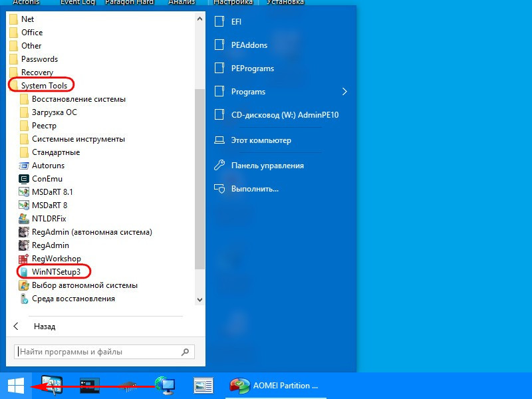
Task: Expand the Office folder
Action: [x=26, y=32]
